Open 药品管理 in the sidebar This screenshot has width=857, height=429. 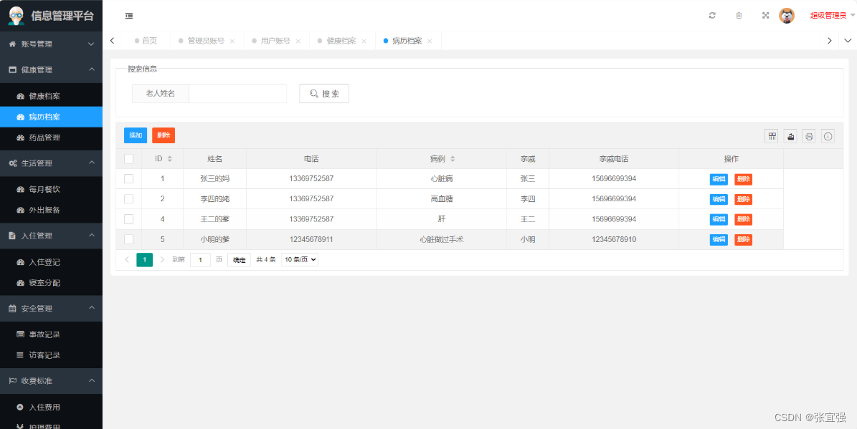coord(52,138)
